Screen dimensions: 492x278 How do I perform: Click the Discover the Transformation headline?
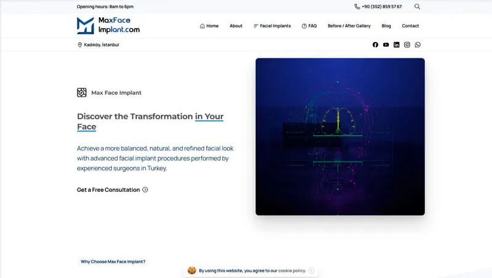point(150,121)
